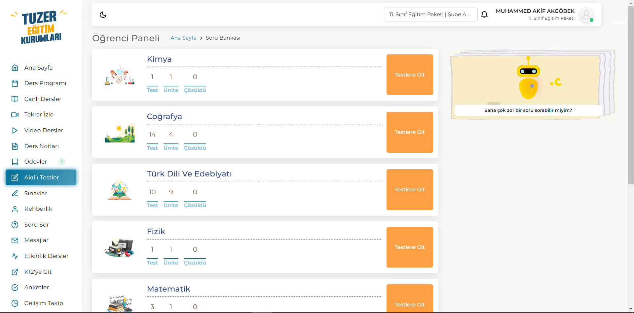Viewport: 634px width, 313px height.
Task: Click Testlere Git for Coğrafya
Action: click(x=409, y=132)
